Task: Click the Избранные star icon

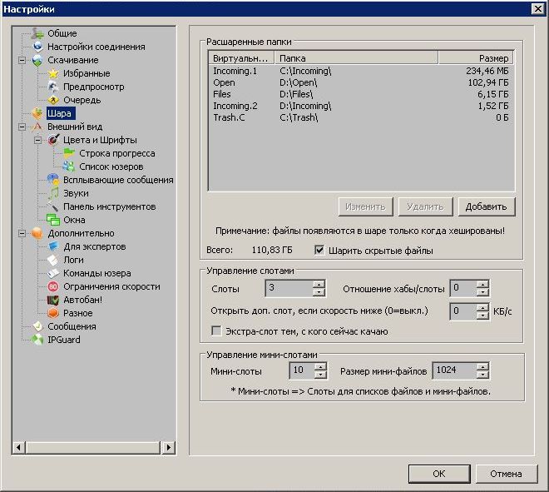Action: (x=53, y=73)
